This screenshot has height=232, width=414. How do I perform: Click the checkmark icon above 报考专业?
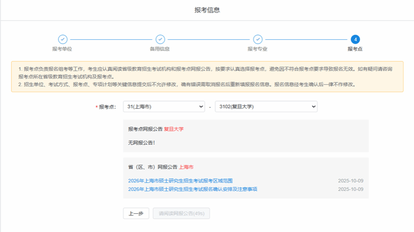click(x=257, y=39)
